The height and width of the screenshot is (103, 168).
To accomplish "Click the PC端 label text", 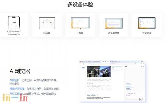I will pyautogui.click(x=80, y=33).
